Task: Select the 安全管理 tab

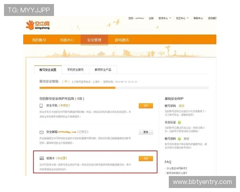Action: pos(94,40)
